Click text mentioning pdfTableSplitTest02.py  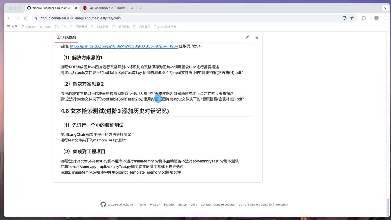coord(152,99)
